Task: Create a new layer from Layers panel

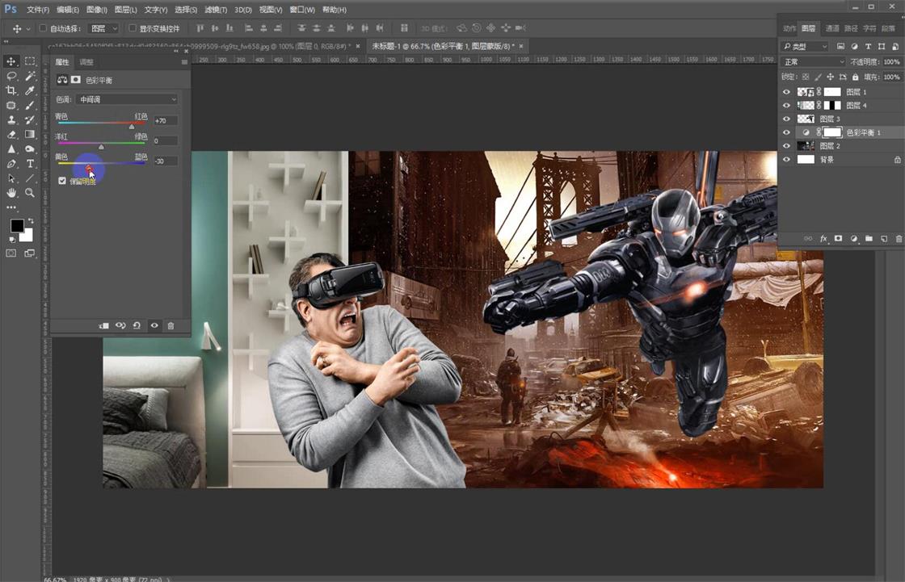Action: pyautogui.click(x=884, y=239)
